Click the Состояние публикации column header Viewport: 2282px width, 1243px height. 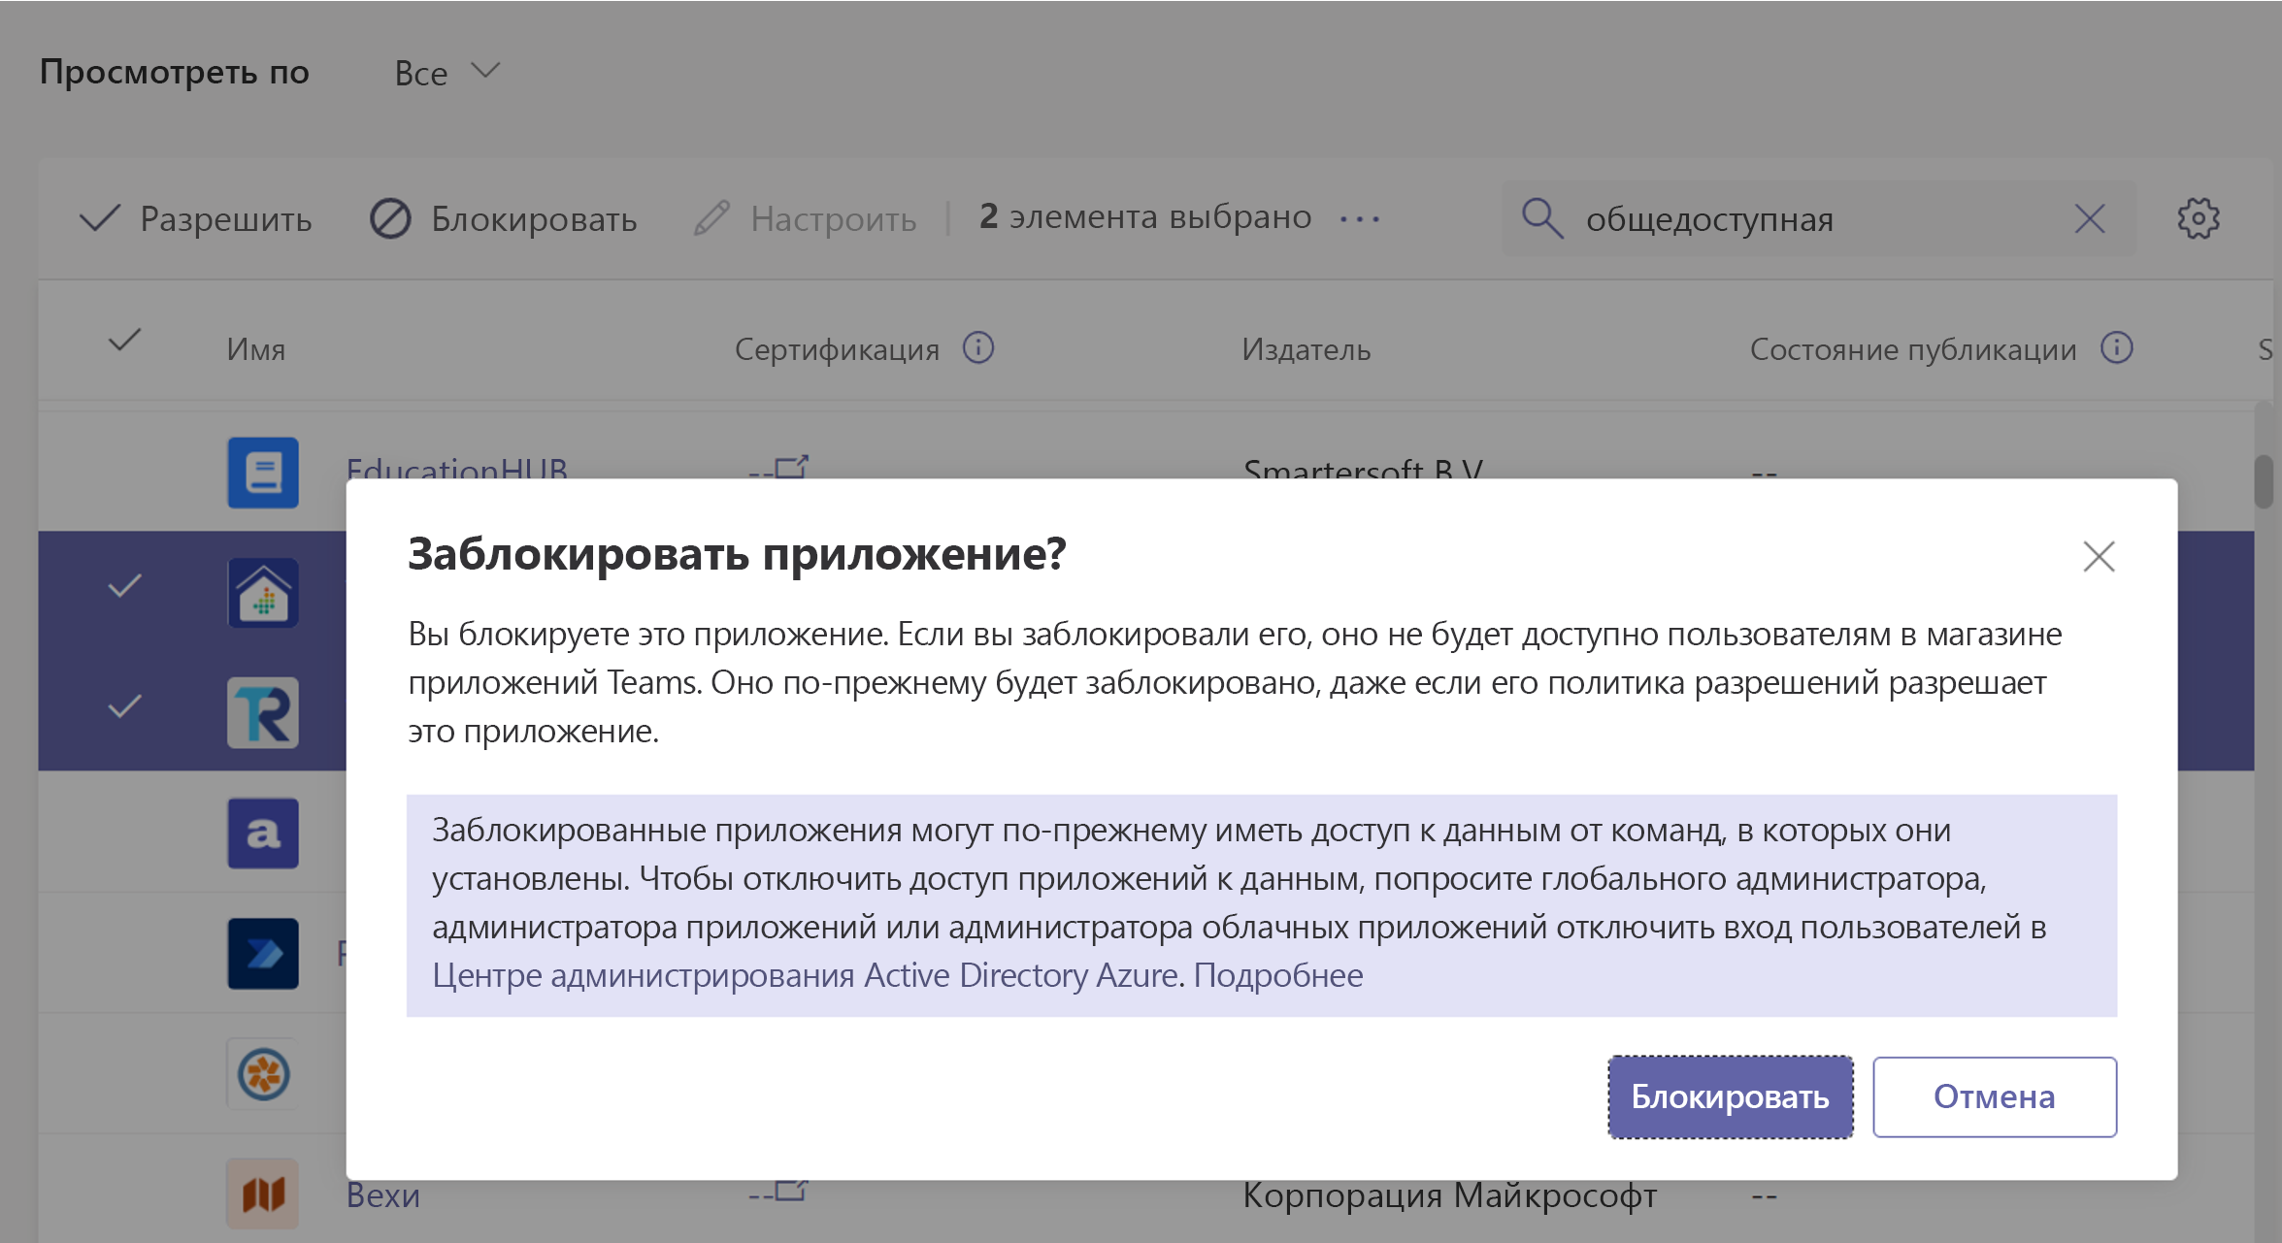click(1913, 349)
